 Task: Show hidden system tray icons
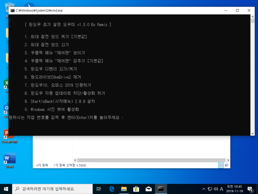204,189
